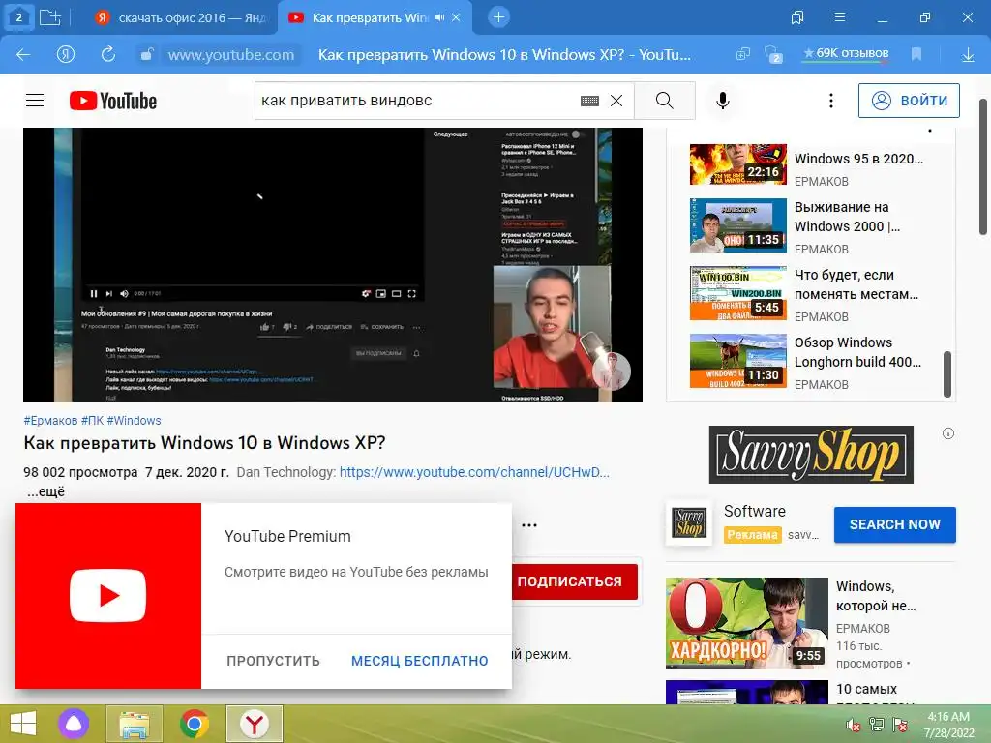The height and width of the screenshot is (743, 991).
Task: Dismiss Premium popup with ПРОПУСТИТЬ
Action: (274, 661)
